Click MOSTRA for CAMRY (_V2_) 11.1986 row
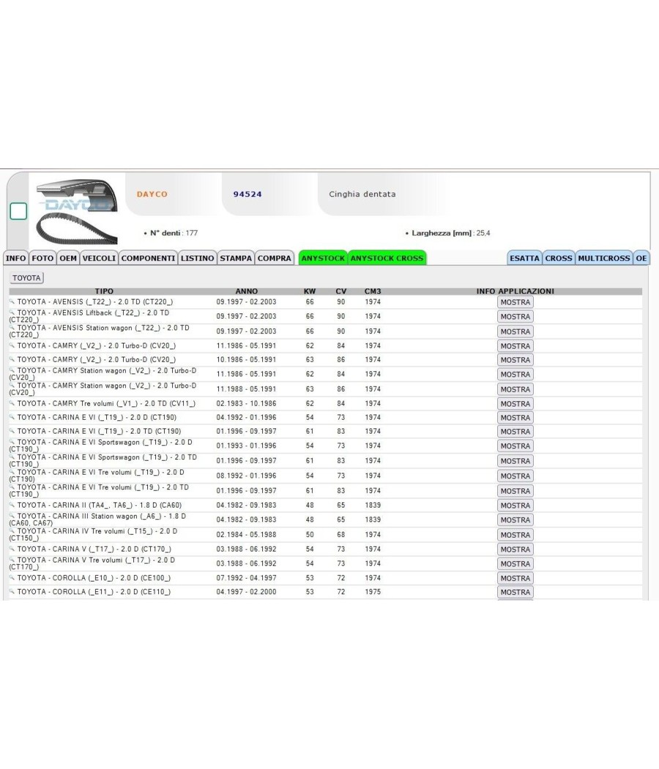Screen dimensions: 659x769 click(x=515, y=346)
